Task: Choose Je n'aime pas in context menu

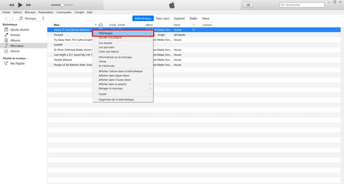Action: (123, 66)
